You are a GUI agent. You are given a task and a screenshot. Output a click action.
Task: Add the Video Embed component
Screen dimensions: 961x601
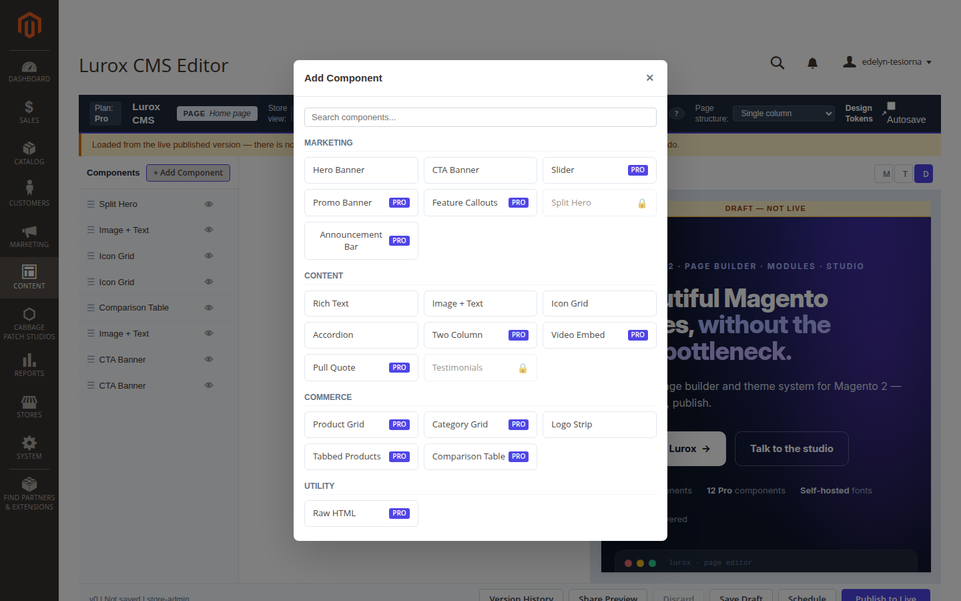tap(599, 335)
